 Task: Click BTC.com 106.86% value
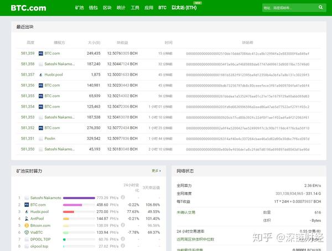click(153, 205)
